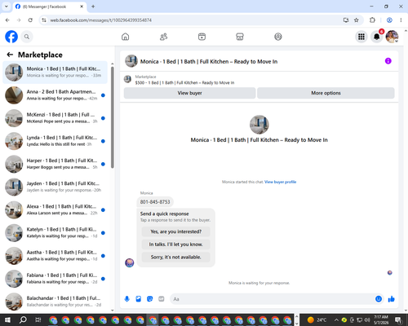This screenshot has height=326, width=408.
Task: Send 'Sorry, it's not available.' response
Action: [176, 257]
